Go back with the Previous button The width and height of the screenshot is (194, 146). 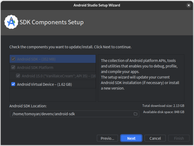[x=107, y=138]
